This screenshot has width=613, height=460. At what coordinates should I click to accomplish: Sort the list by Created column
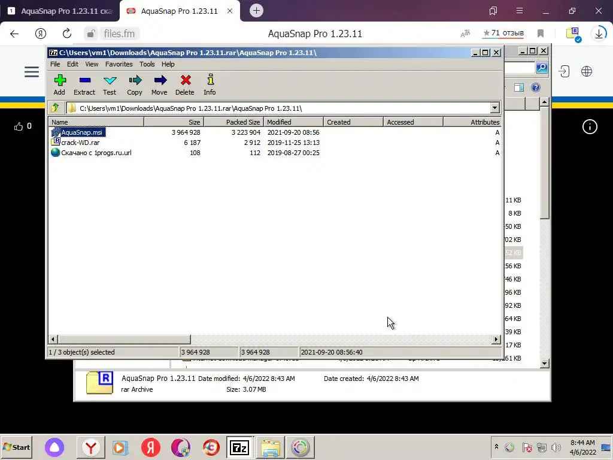(x=353, y=122)
